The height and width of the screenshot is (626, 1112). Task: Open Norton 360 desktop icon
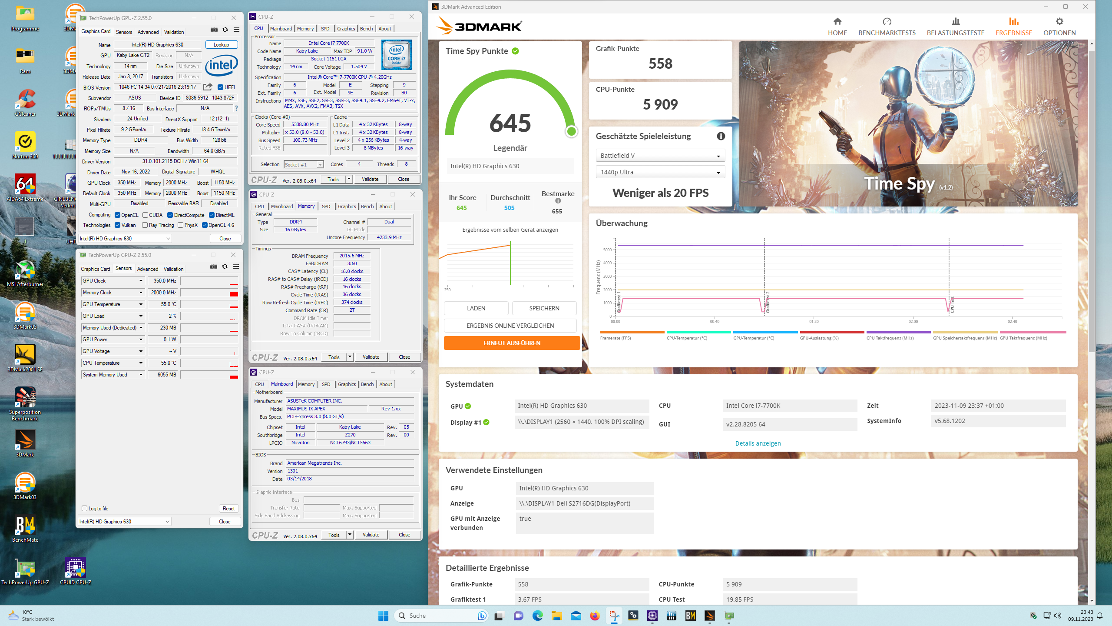tap(25, 146)
